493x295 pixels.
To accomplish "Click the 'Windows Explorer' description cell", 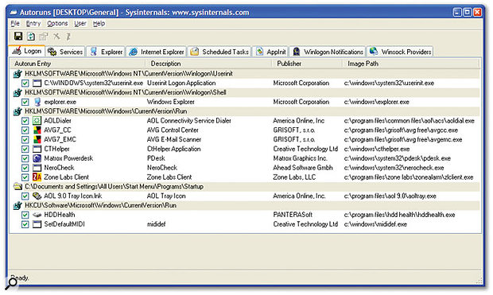I will (171, 102).
